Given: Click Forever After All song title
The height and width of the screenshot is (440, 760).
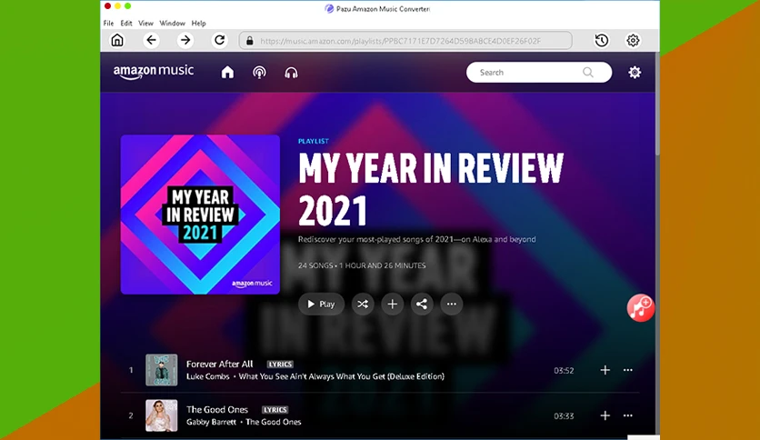Looking at the screenshot, I should [x=220, y=364].
